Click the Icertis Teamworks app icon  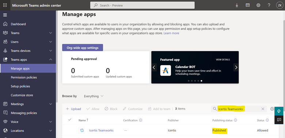click(82, 130)
